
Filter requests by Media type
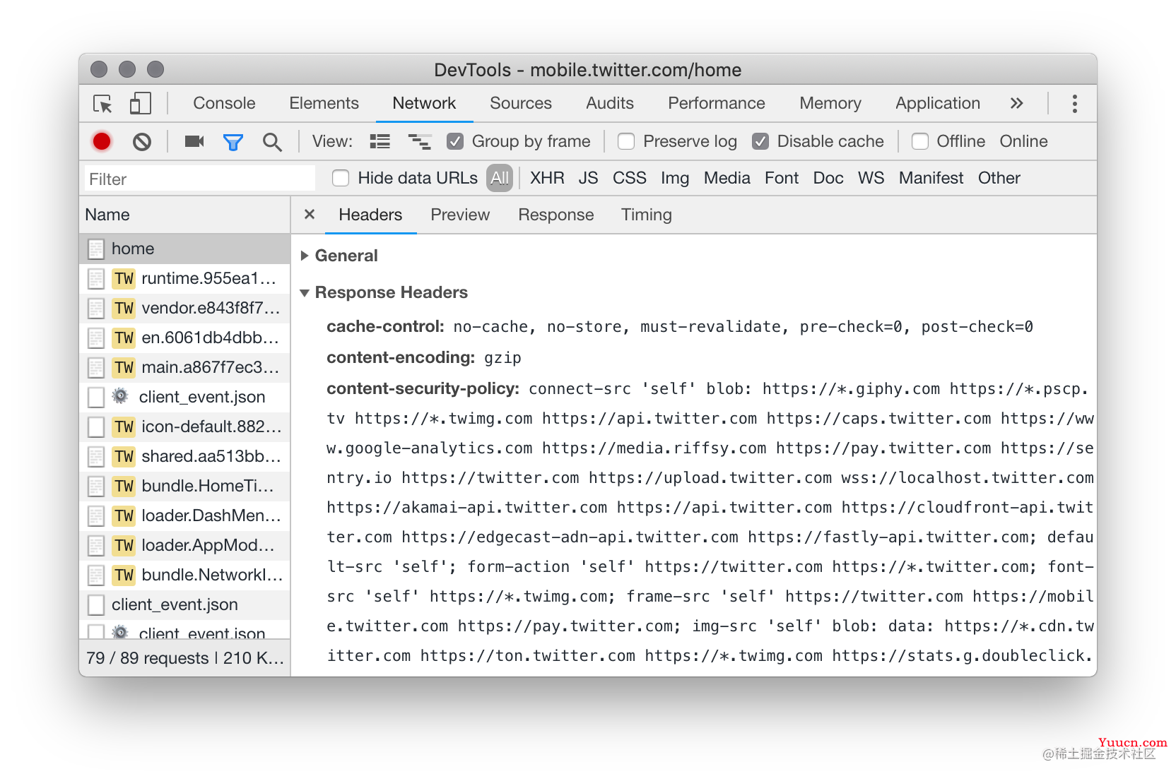pos(727,178)
